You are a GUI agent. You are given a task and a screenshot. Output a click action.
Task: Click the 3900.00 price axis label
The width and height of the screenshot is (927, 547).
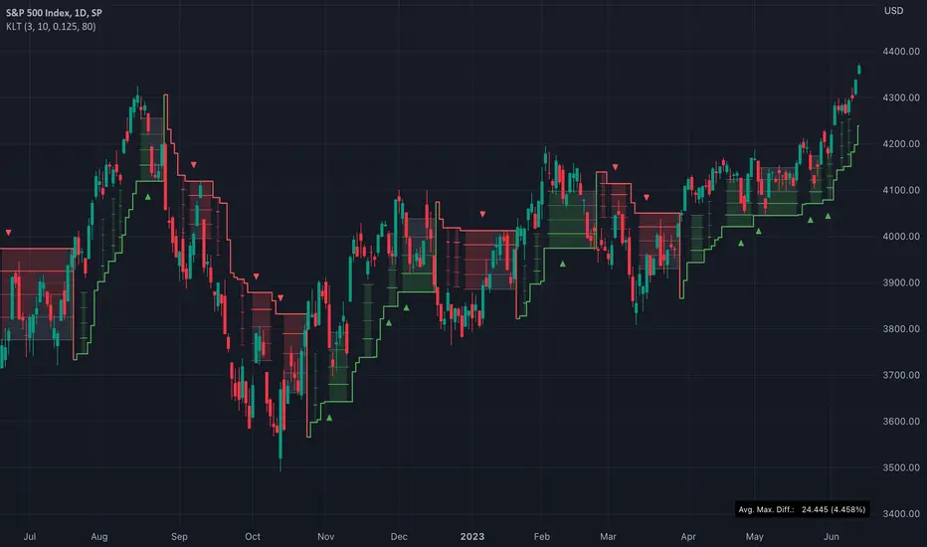pyautogui.click(x=901, y=282)
